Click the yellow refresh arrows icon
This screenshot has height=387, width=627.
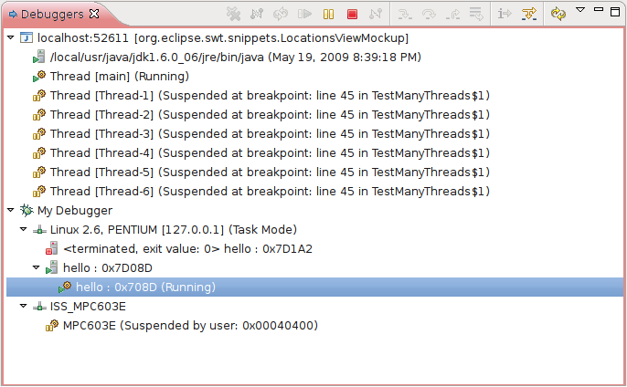[558, 14]
